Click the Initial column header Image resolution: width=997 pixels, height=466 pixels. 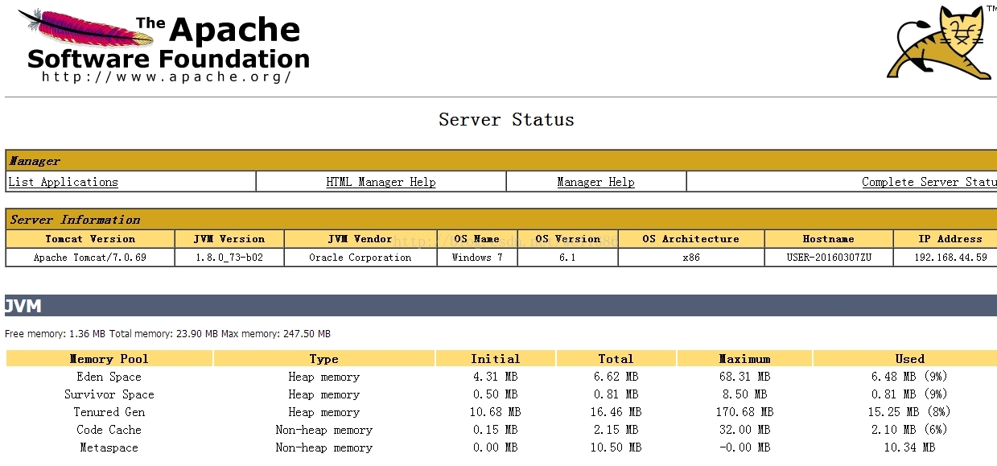(x=496, y=359)
